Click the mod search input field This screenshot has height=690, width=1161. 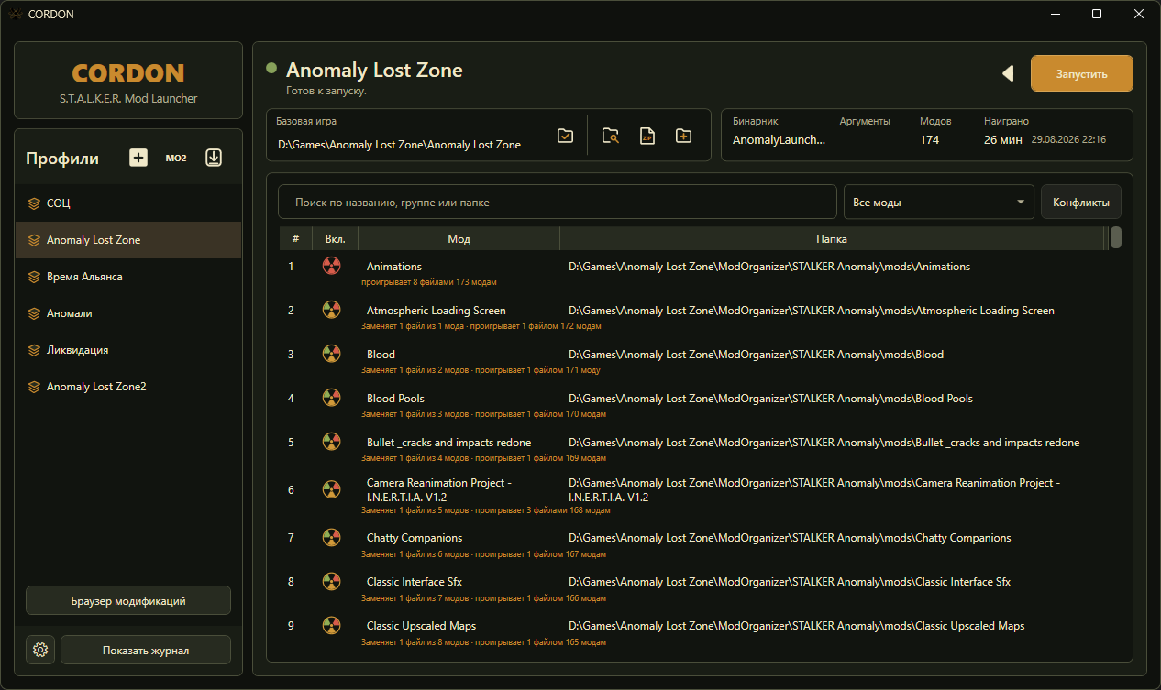(x=558, y=202)
